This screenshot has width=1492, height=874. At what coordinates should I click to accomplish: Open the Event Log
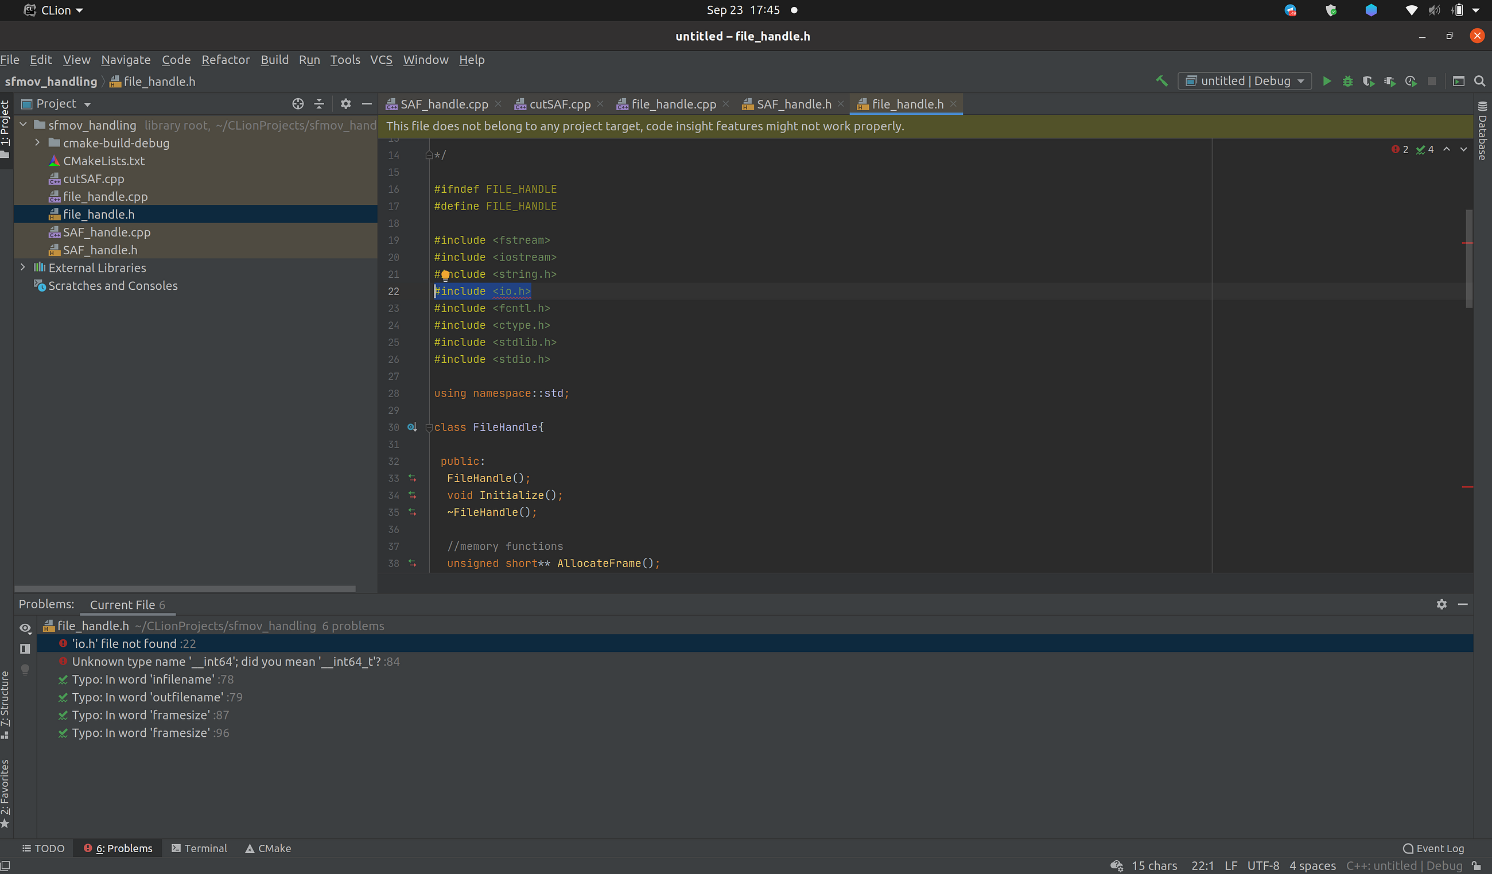click(x=1433, y=848)
